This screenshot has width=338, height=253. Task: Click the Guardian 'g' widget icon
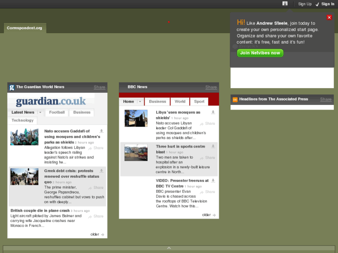click(x=12, y=87)
